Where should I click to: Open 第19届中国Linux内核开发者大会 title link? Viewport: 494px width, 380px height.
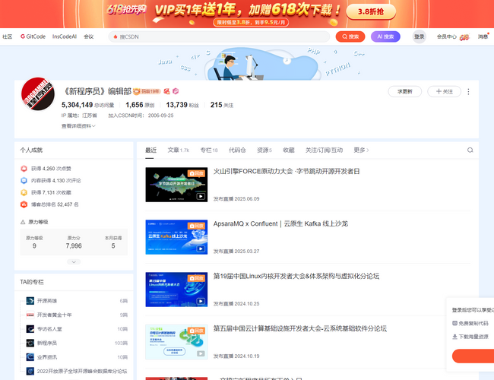[x=296, y=277]
